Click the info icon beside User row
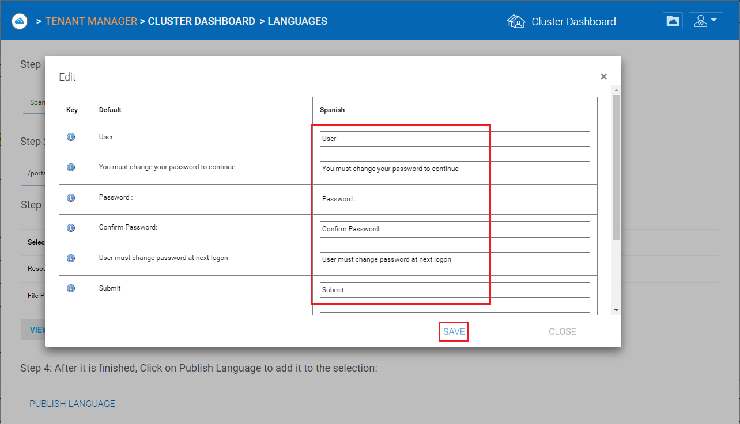 point(71,137)
